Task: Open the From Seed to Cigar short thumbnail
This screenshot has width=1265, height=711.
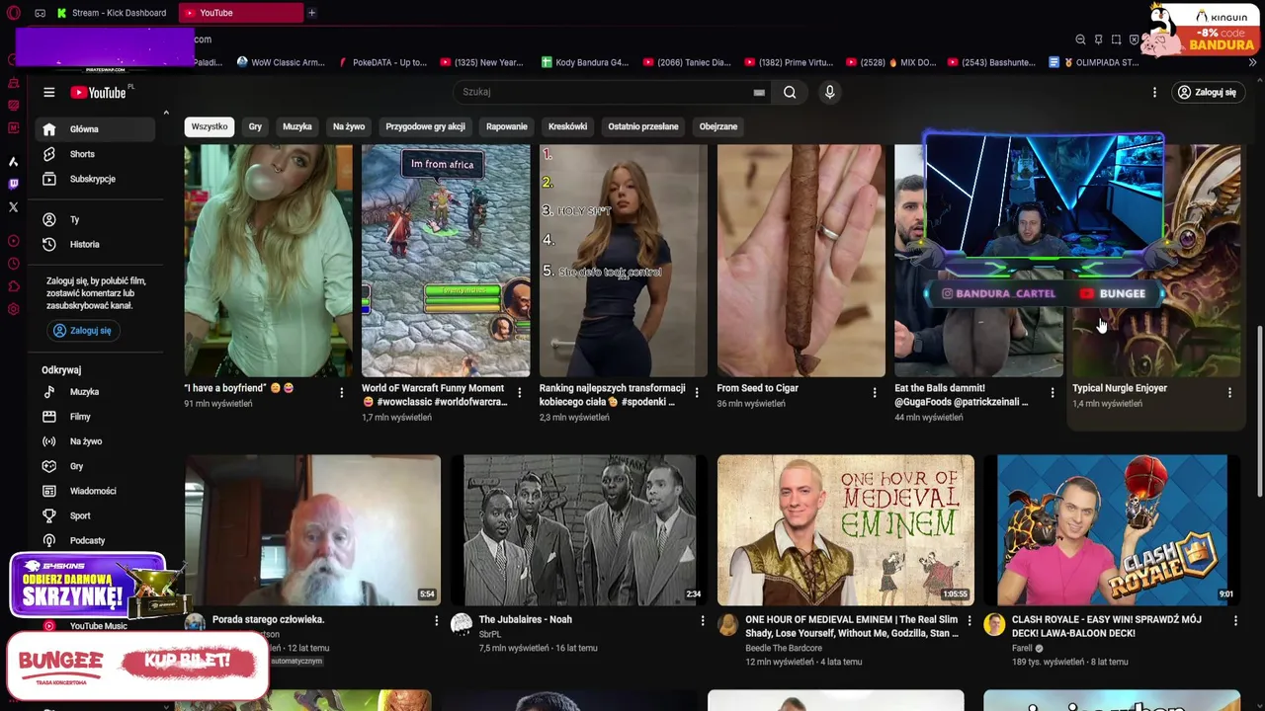Action: (801, 261)
